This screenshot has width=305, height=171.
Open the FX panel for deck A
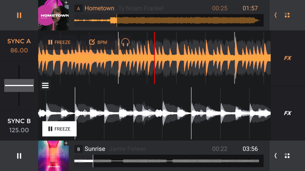point(287,58)
